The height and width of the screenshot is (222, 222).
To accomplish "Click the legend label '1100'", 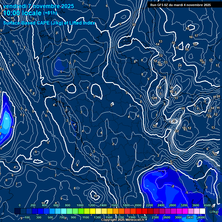I will (86, 217).
